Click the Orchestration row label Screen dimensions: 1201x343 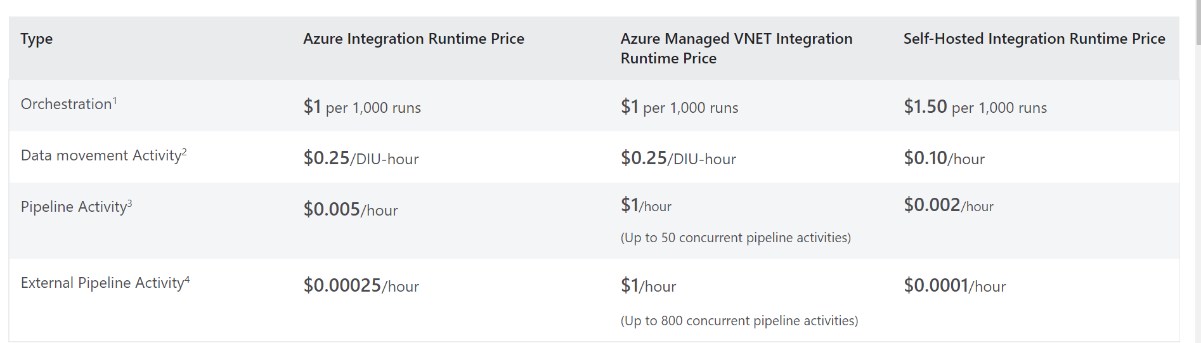pyautogui.click(x=67, y=104)
